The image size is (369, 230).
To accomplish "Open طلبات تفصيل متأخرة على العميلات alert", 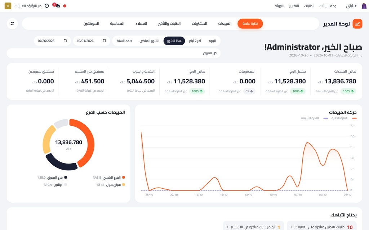I will (x=321, y=227).
